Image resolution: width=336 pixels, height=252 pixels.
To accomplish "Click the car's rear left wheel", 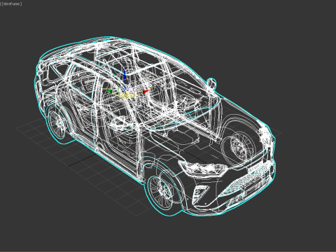I will 57,124.
